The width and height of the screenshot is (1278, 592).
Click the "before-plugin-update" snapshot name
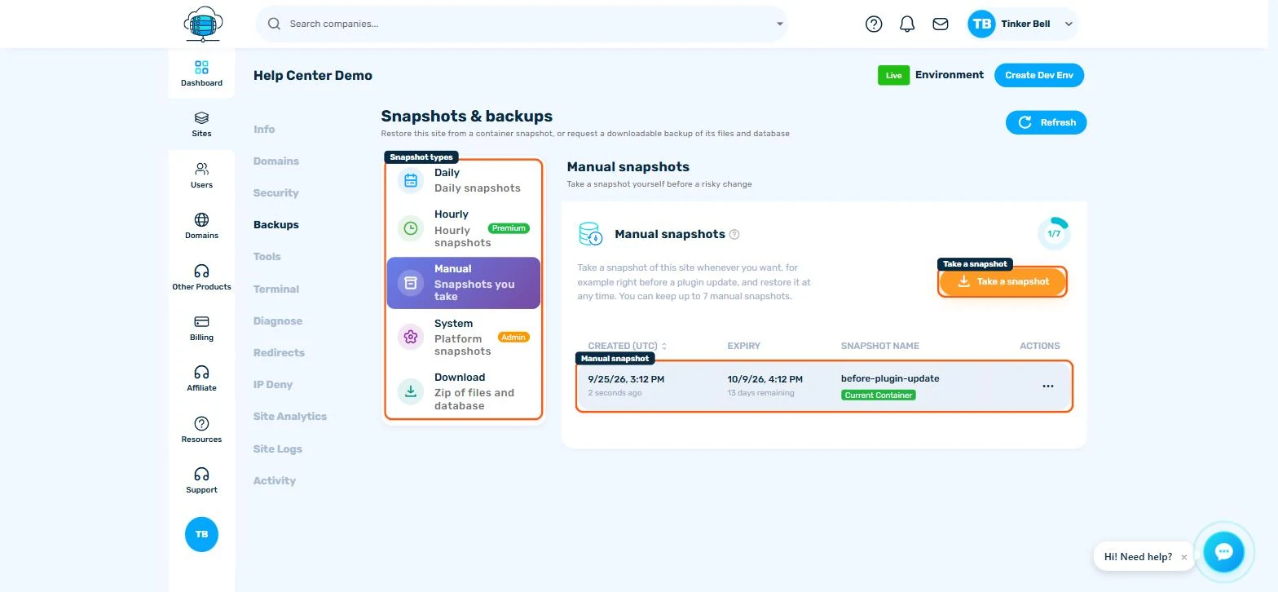[890, 378]
